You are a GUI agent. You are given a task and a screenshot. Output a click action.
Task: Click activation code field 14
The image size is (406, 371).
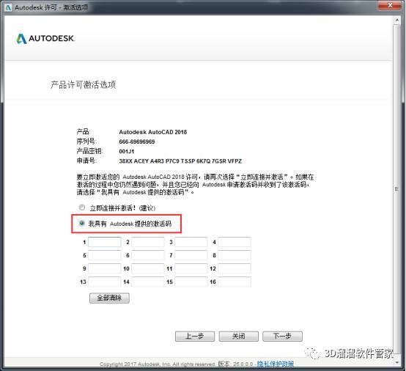point(148,282)
